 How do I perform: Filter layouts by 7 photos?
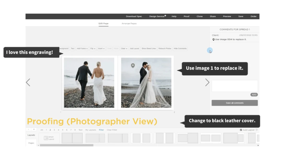tap(71, 130)
